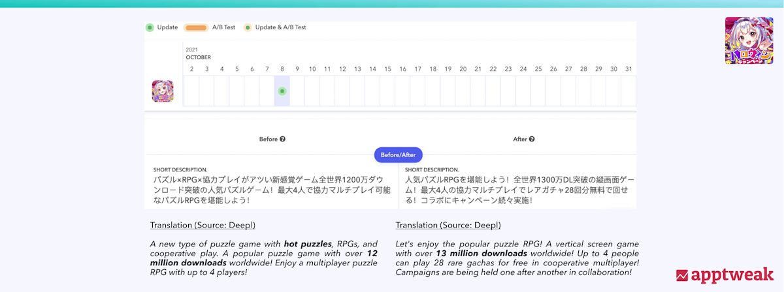Image resolution: width=784 pixels, height=292 pixels.
Task: Open the right Translation (Source: Deepl) link
Action: tap(448, 226)
